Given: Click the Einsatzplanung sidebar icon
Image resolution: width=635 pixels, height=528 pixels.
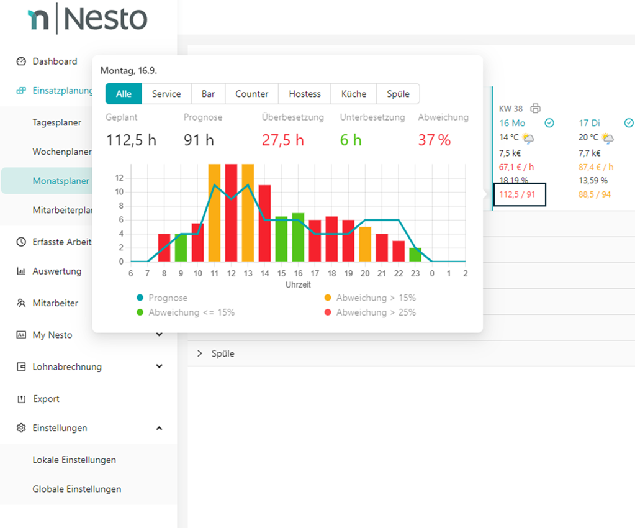Looking at the screenshot, I should (x=21, y=91).
